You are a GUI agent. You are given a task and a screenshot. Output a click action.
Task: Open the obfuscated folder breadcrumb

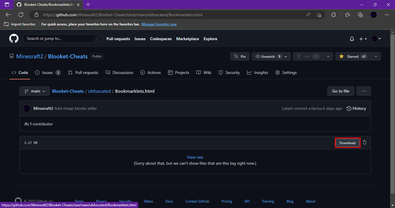[x=99, y=91]
